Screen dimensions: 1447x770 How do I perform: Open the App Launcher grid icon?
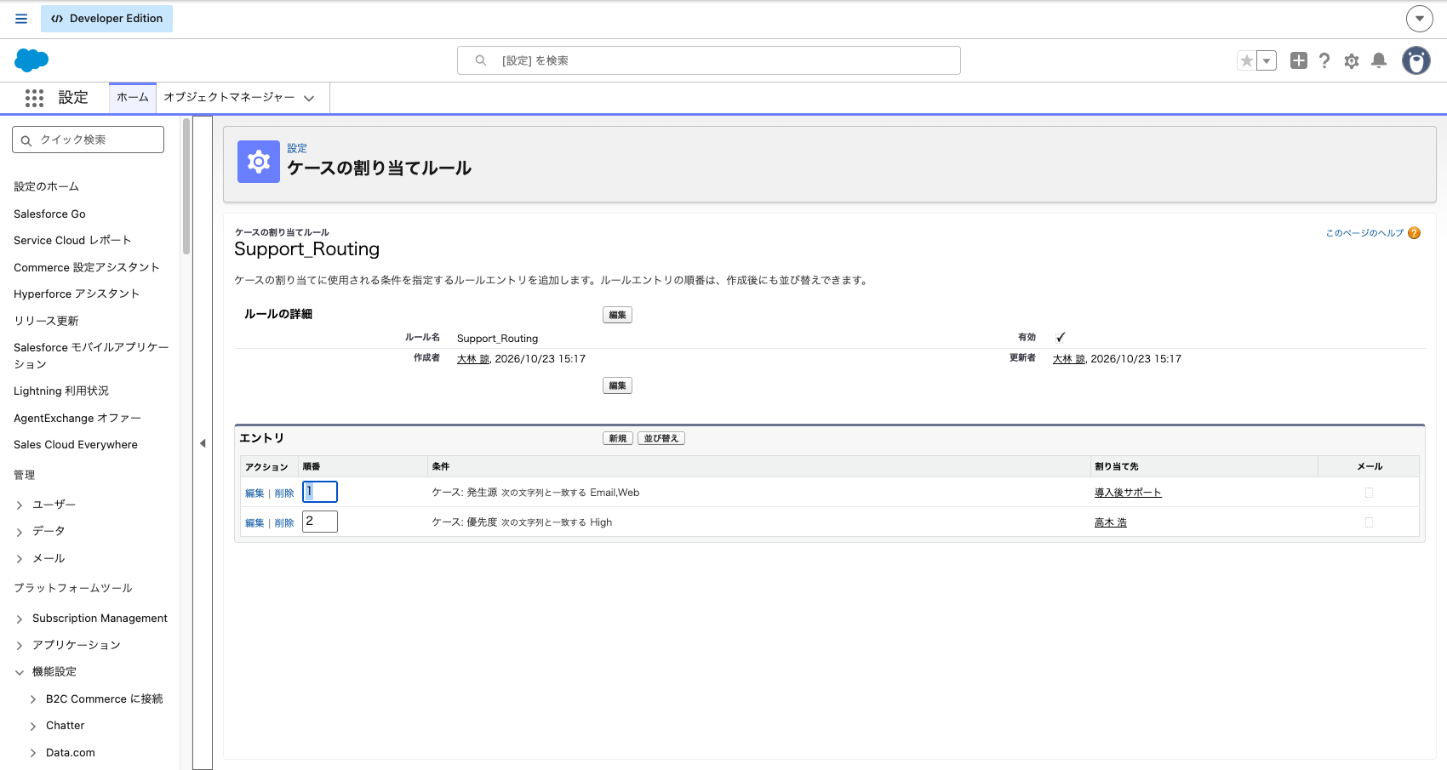[34, 98]
